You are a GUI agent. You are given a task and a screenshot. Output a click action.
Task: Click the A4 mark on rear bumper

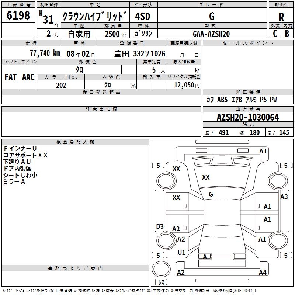point(263,272)
